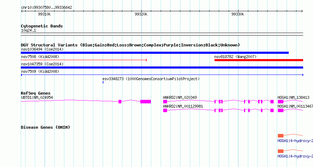
Task: Open the HOGA1|NM_00113467 transcript label
Action: 295,106
